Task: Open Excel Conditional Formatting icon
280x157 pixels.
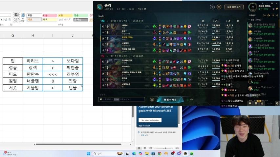Action: (16, 17)
